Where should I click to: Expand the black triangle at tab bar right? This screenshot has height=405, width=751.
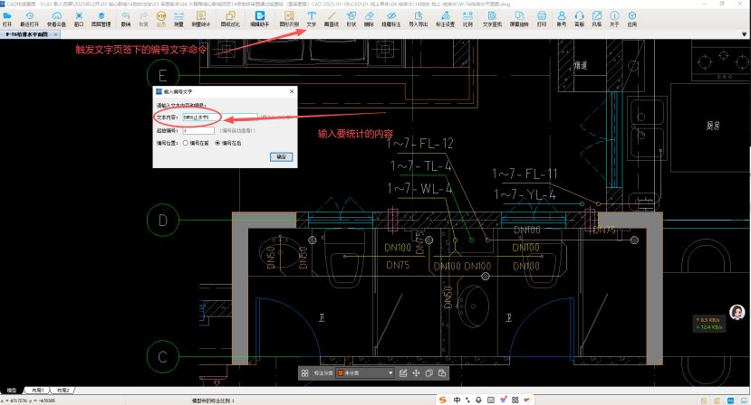click(744, 34)
